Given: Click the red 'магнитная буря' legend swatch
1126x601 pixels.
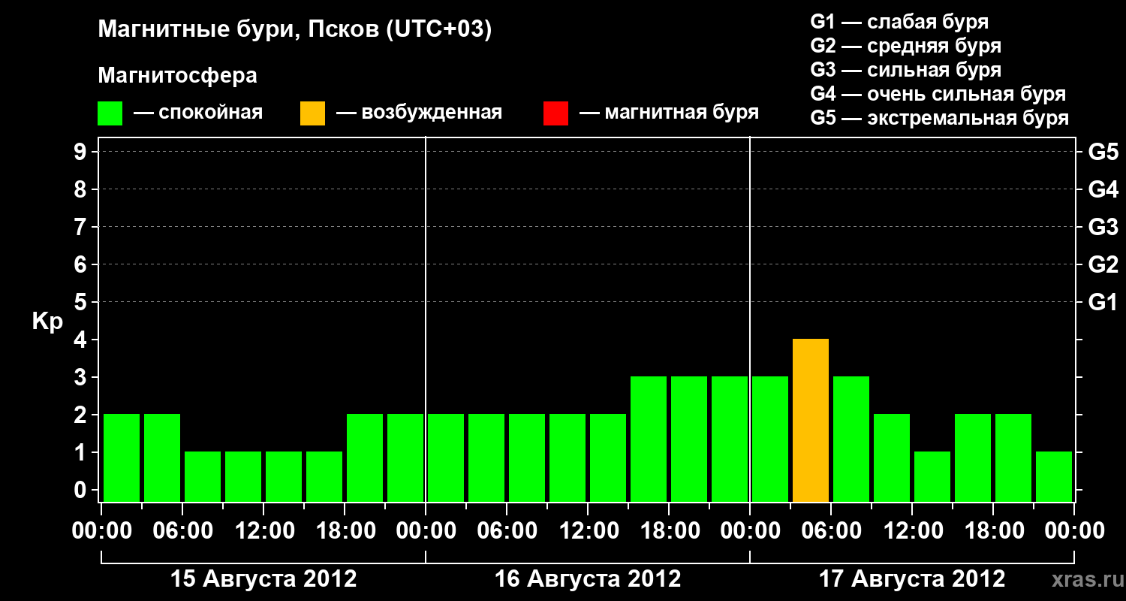Looking at the screenshot, I should pyautogui.click(x=555, y=113).
